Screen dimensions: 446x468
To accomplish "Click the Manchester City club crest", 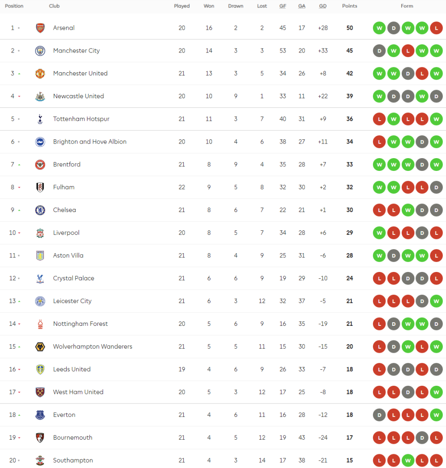I will pyautogui.click(x=40, y=51).
